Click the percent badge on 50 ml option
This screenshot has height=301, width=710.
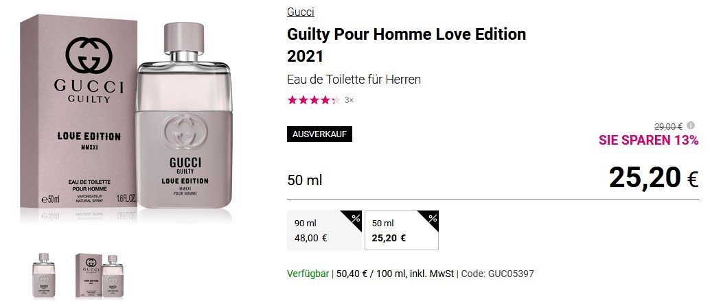(x=431, y=218)
